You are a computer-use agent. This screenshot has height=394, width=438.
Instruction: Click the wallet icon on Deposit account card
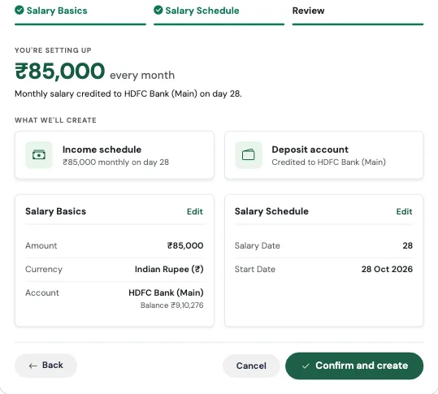(x=249, y=155)
